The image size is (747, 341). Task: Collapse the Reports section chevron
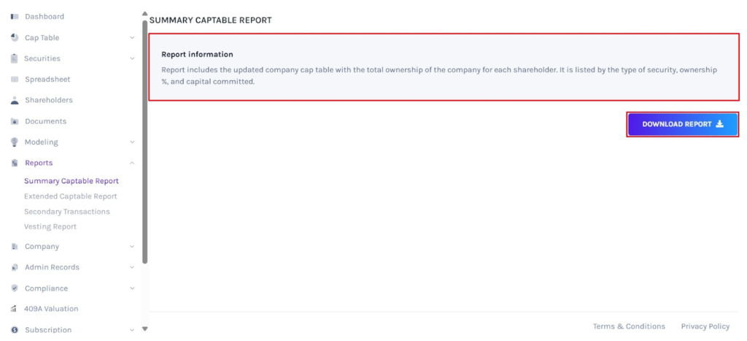coord(132,163)
